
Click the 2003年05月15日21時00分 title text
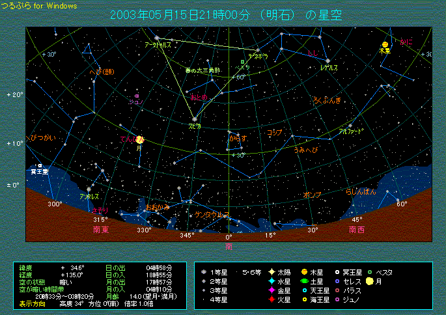tap(180, 15)
